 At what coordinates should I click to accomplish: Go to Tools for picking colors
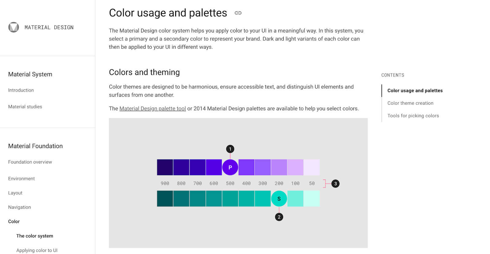click(413, 116)
